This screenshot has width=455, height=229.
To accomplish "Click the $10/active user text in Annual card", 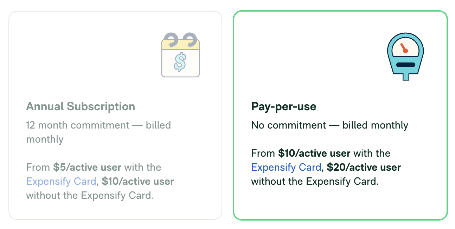I will pyautogui.click(x=138, y=182).
